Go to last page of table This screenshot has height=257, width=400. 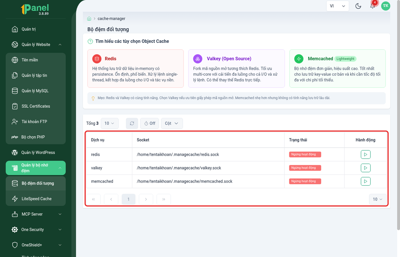[164, 199]
